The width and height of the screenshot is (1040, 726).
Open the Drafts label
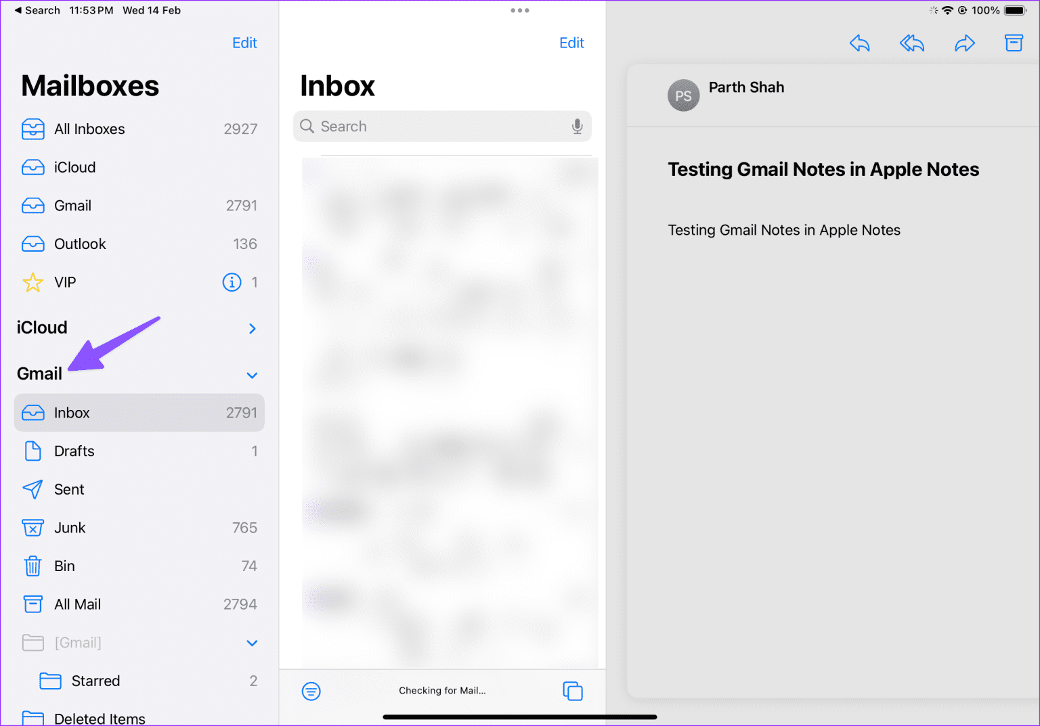[74, 451]
